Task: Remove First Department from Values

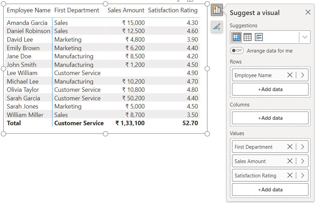Action: tap(290, 147)
